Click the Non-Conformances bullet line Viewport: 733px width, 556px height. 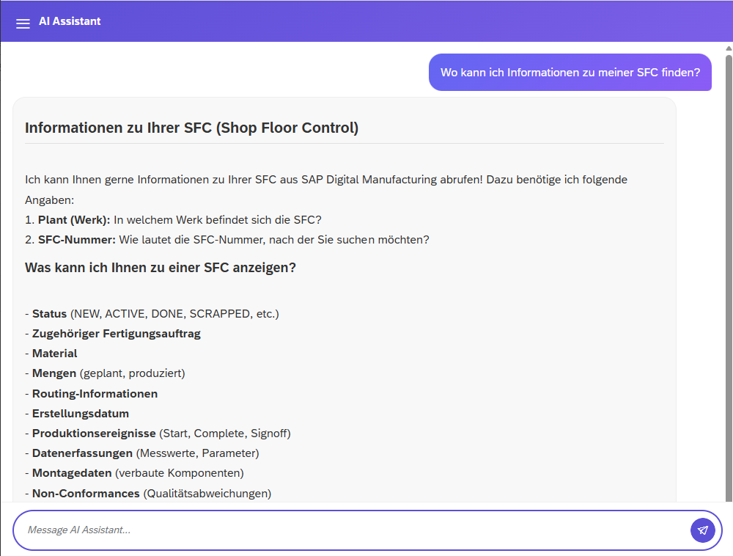coord(148,494)
